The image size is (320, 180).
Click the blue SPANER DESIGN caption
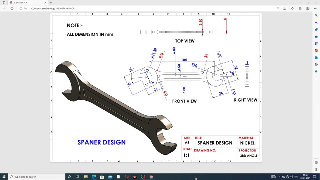101,142
